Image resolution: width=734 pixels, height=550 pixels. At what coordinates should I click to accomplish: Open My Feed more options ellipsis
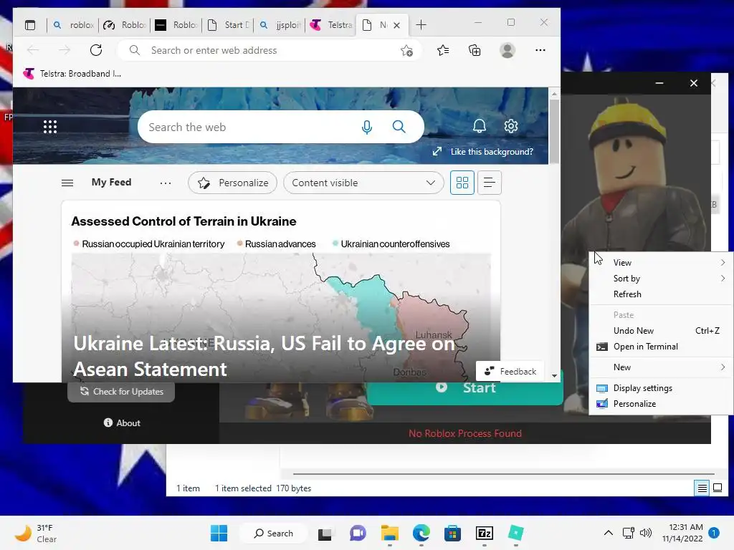point(166,183)
